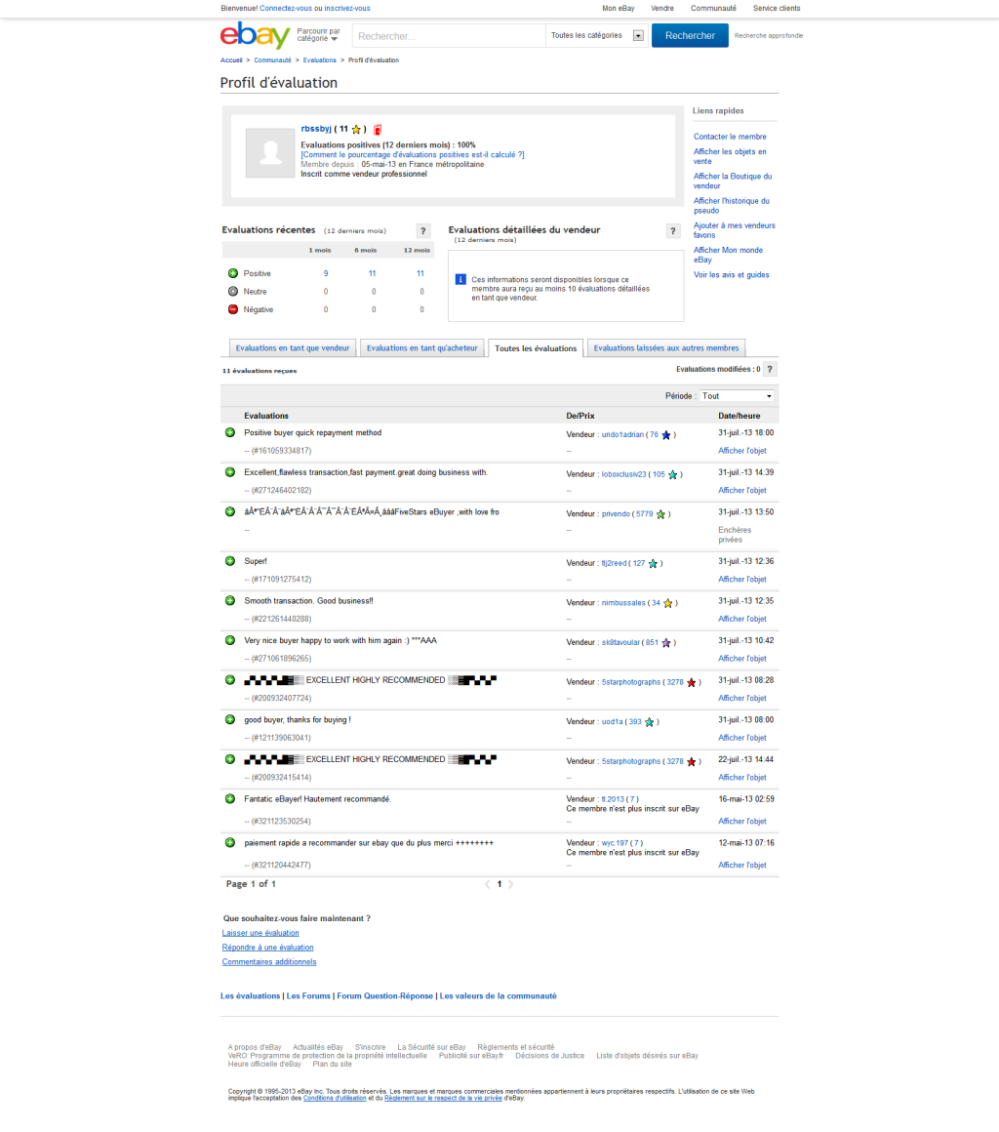
Task: Open Afficher Mon monde eBay link
Action: coord(729,255)
